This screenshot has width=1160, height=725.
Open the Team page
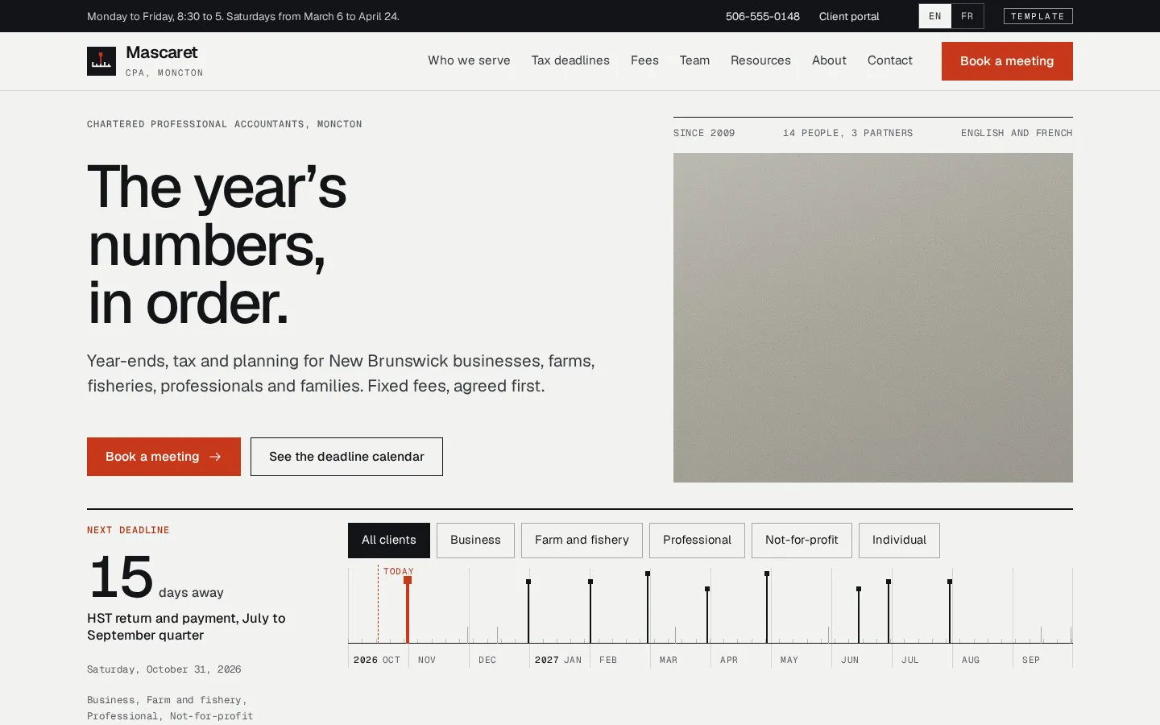click(x=694, y=60)
